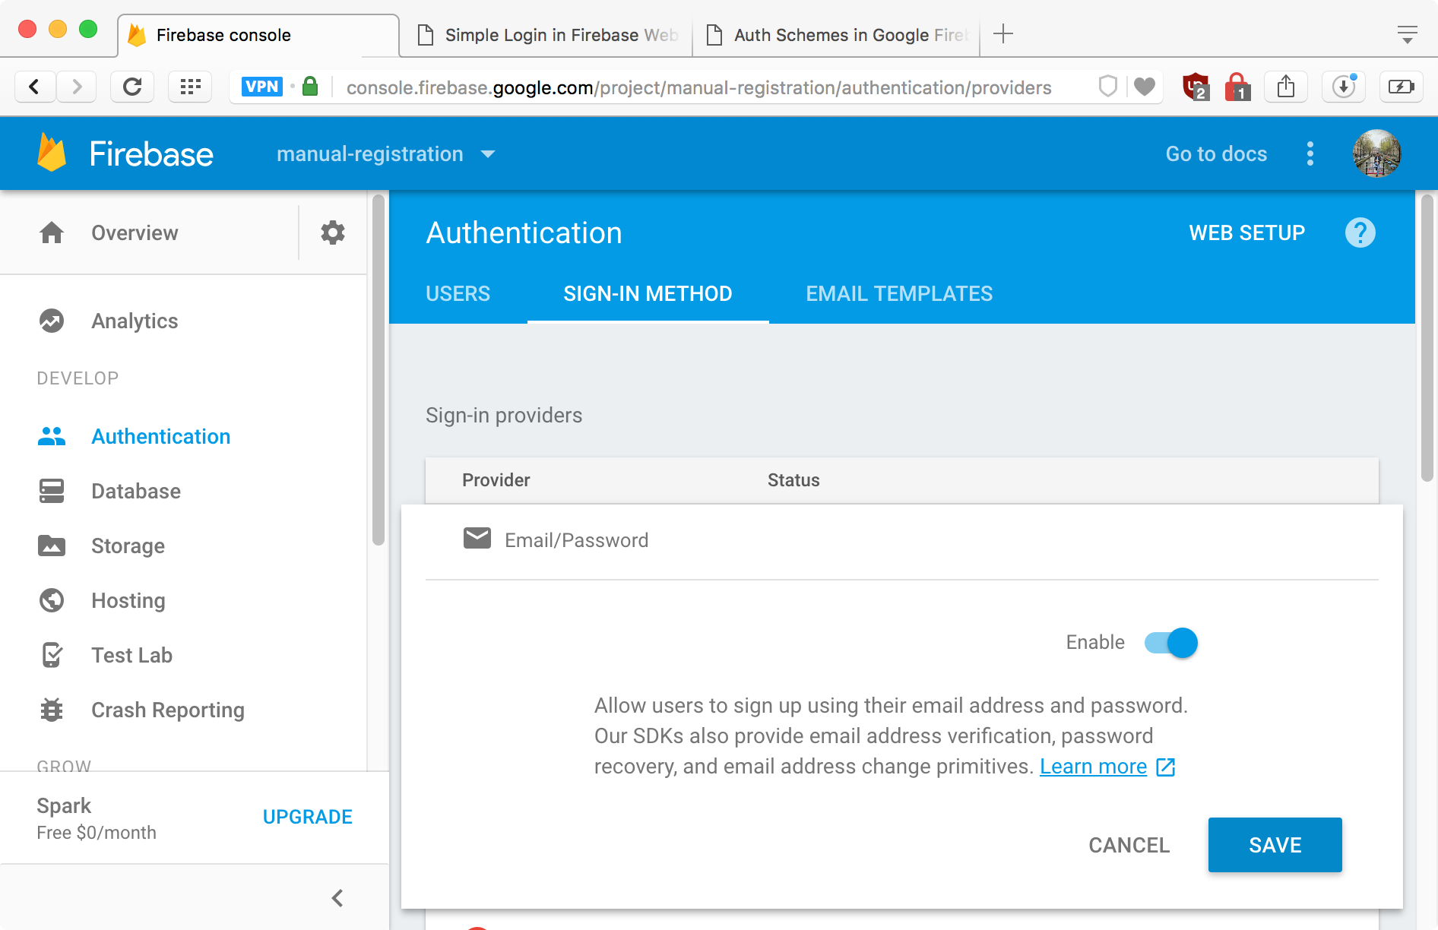Select the SIGN-IN METHOD tab
1438x930 pixels.
pos(648,294)
